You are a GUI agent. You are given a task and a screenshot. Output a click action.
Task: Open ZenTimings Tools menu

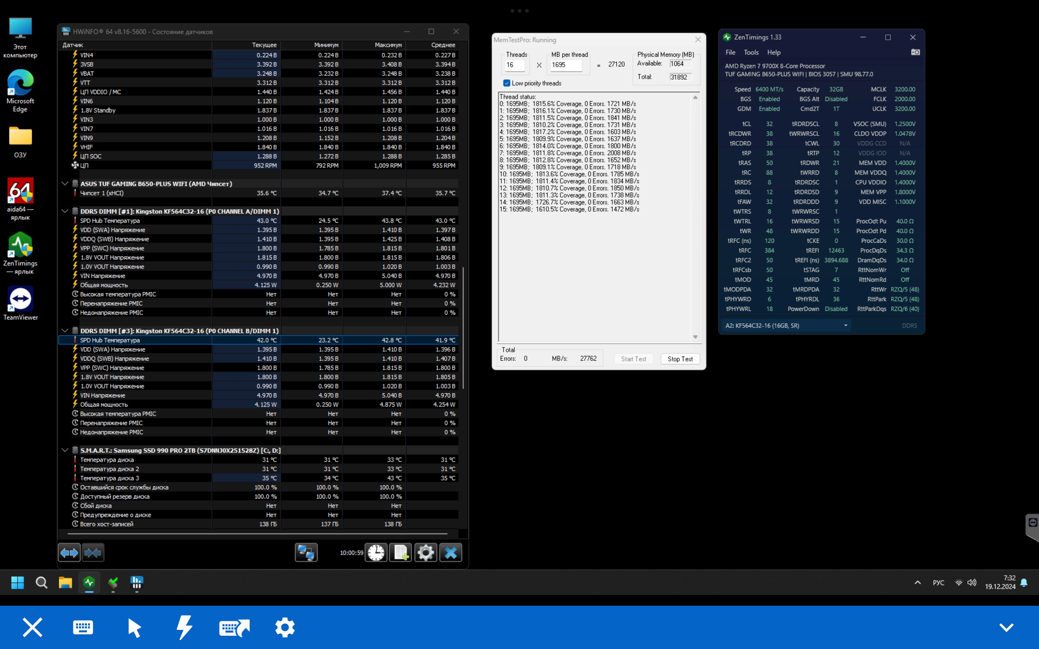[751, 52]
